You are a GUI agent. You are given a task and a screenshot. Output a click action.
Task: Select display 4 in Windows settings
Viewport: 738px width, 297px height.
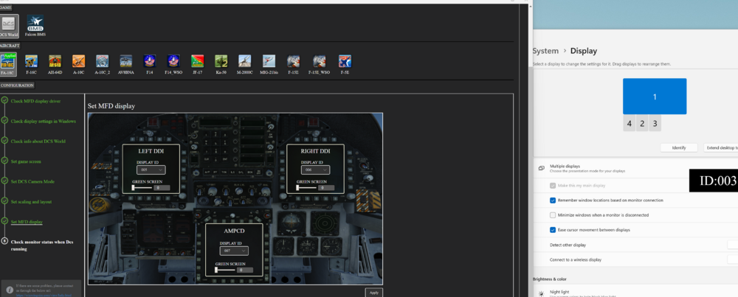(630, 124)
